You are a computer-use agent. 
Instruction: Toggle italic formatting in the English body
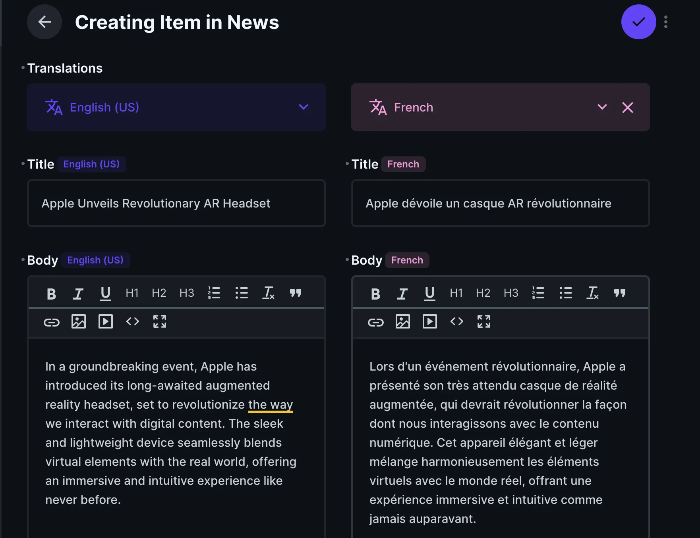(78, 293)
